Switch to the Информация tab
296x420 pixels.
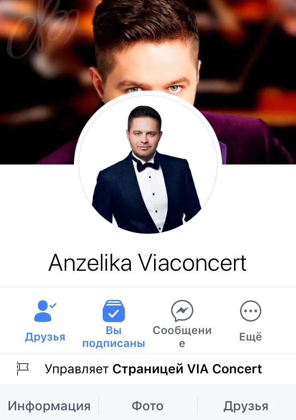[x=49, y=406]
